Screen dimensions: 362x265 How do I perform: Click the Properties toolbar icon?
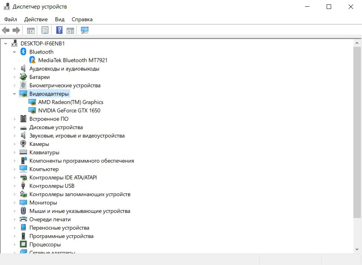click(45, 30)
